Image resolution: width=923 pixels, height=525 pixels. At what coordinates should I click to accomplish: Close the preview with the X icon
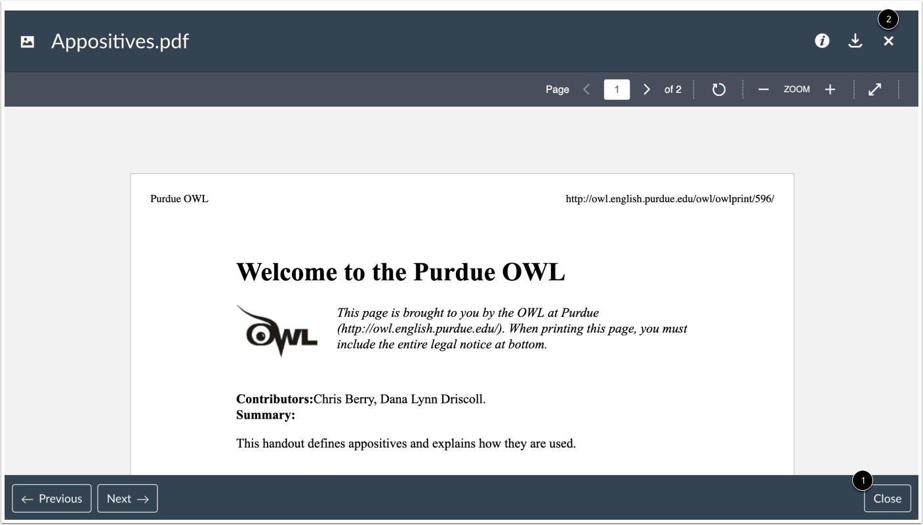pyautogui.click(x=888, y=41)
